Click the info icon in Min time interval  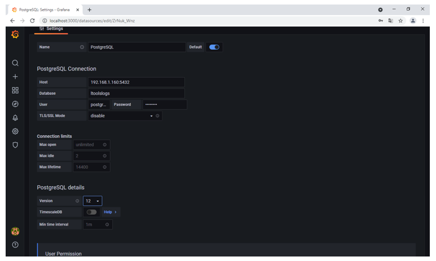[x=107, y=224]
